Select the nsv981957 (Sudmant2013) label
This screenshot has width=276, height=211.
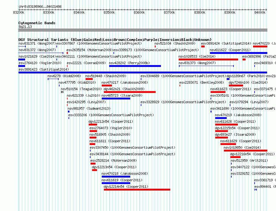tap(89, 108)
